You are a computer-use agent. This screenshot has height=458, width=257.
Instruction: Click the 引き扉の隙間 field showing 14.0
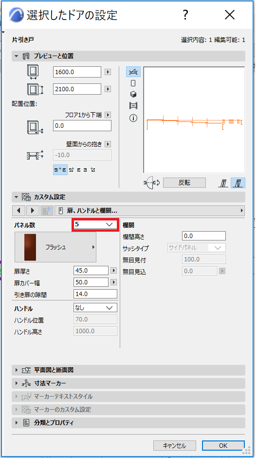(95, 294)
